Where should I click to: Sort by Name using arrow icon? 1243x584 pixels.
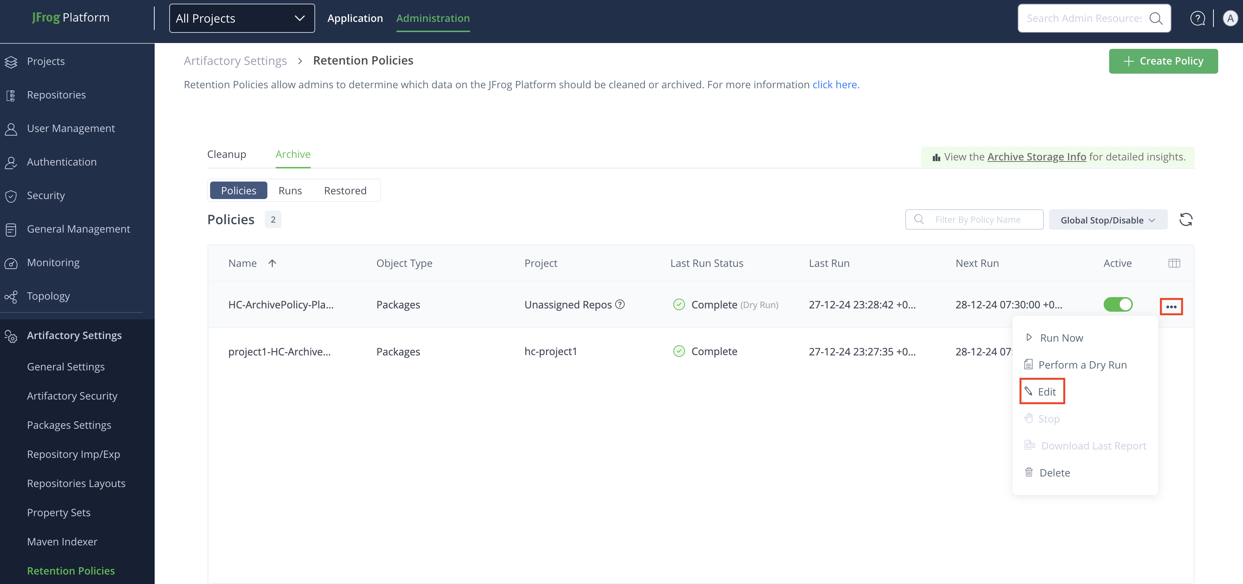click(x=272, y=263)
